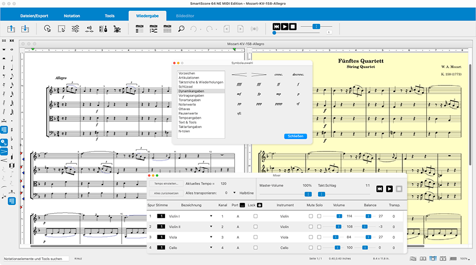Image resolution: width=476 pixels, height=265 pixels.
Task: Expand the Cello Bezeichnung dropdown
Action: click(x=211, y=247)
